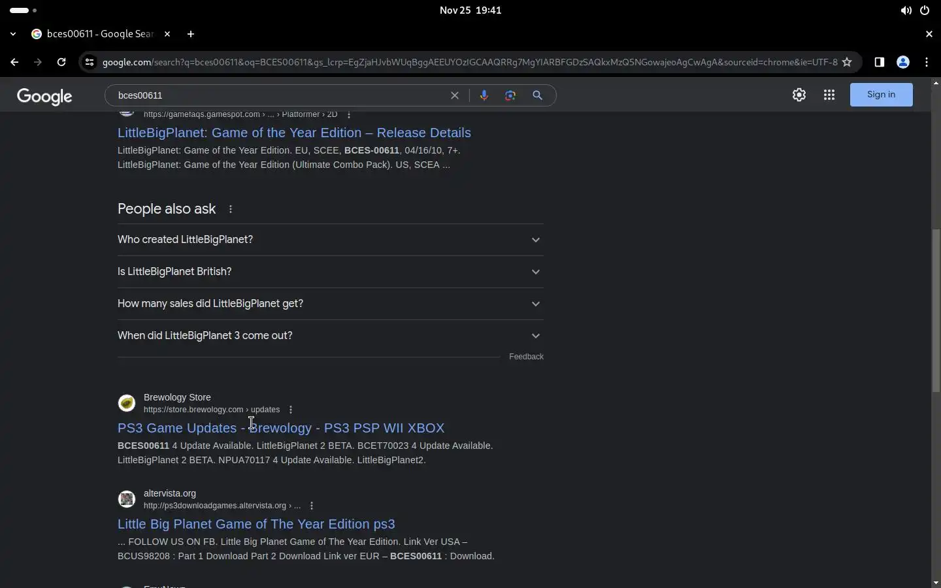Open the system power menu
Viewport: 941px width, 588px height.
[925, 10]
